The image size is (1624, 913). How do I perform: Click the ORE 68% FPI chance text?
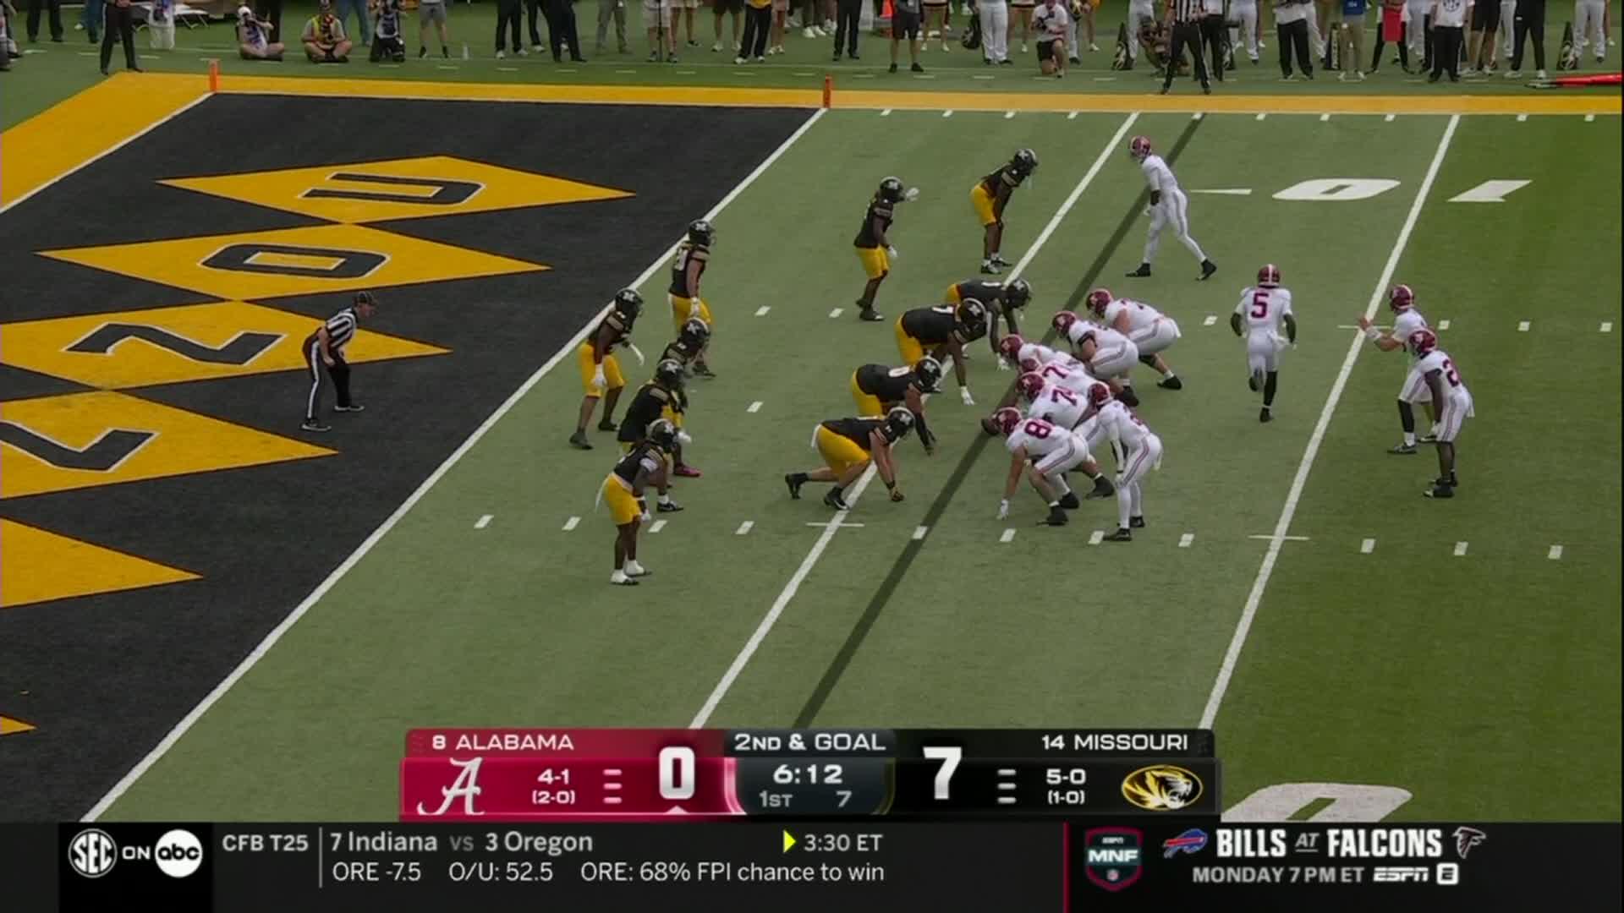(732, 872)
